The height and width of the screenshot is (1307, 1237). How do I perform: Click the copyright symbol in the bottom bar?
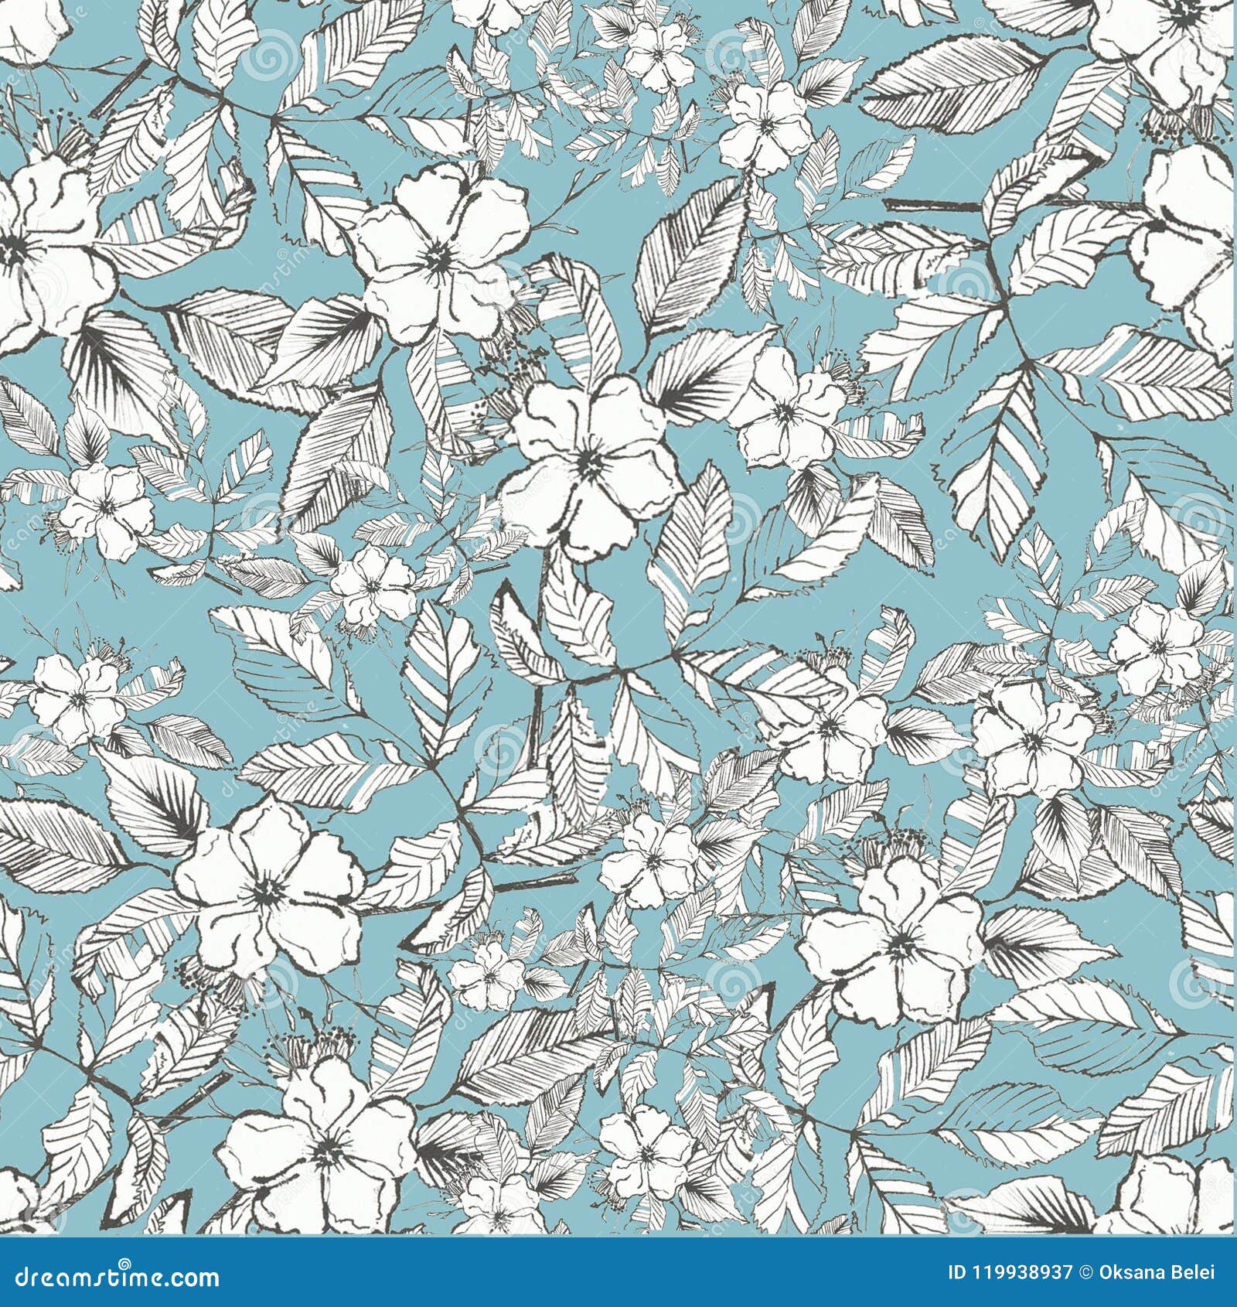pos(1086,1271)
